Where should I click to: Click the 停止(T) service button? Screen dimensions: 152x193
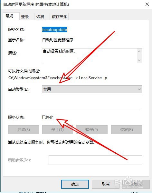click(x=58, y=130)
